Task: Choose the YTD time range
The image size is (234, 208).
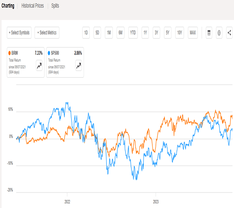Action: [133, 33]
